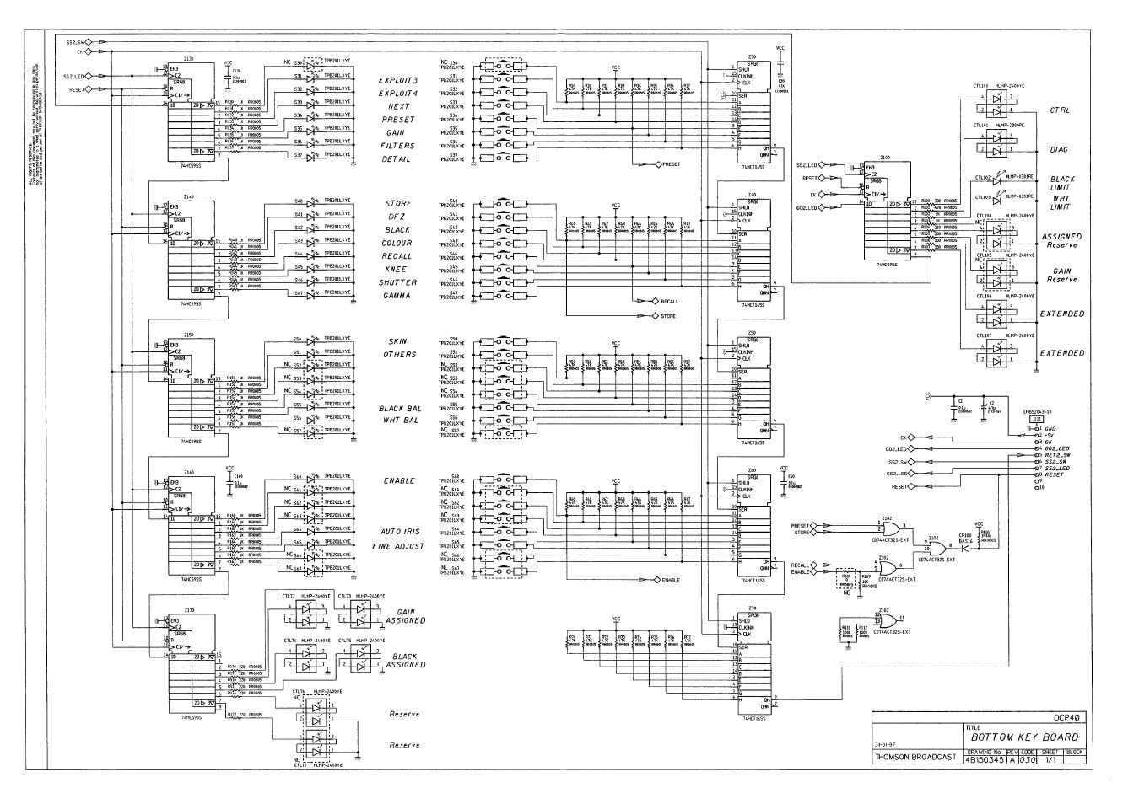Click the 'Z140' shift register designator
Screen dimensions: 1139x804
coord(188,196)
